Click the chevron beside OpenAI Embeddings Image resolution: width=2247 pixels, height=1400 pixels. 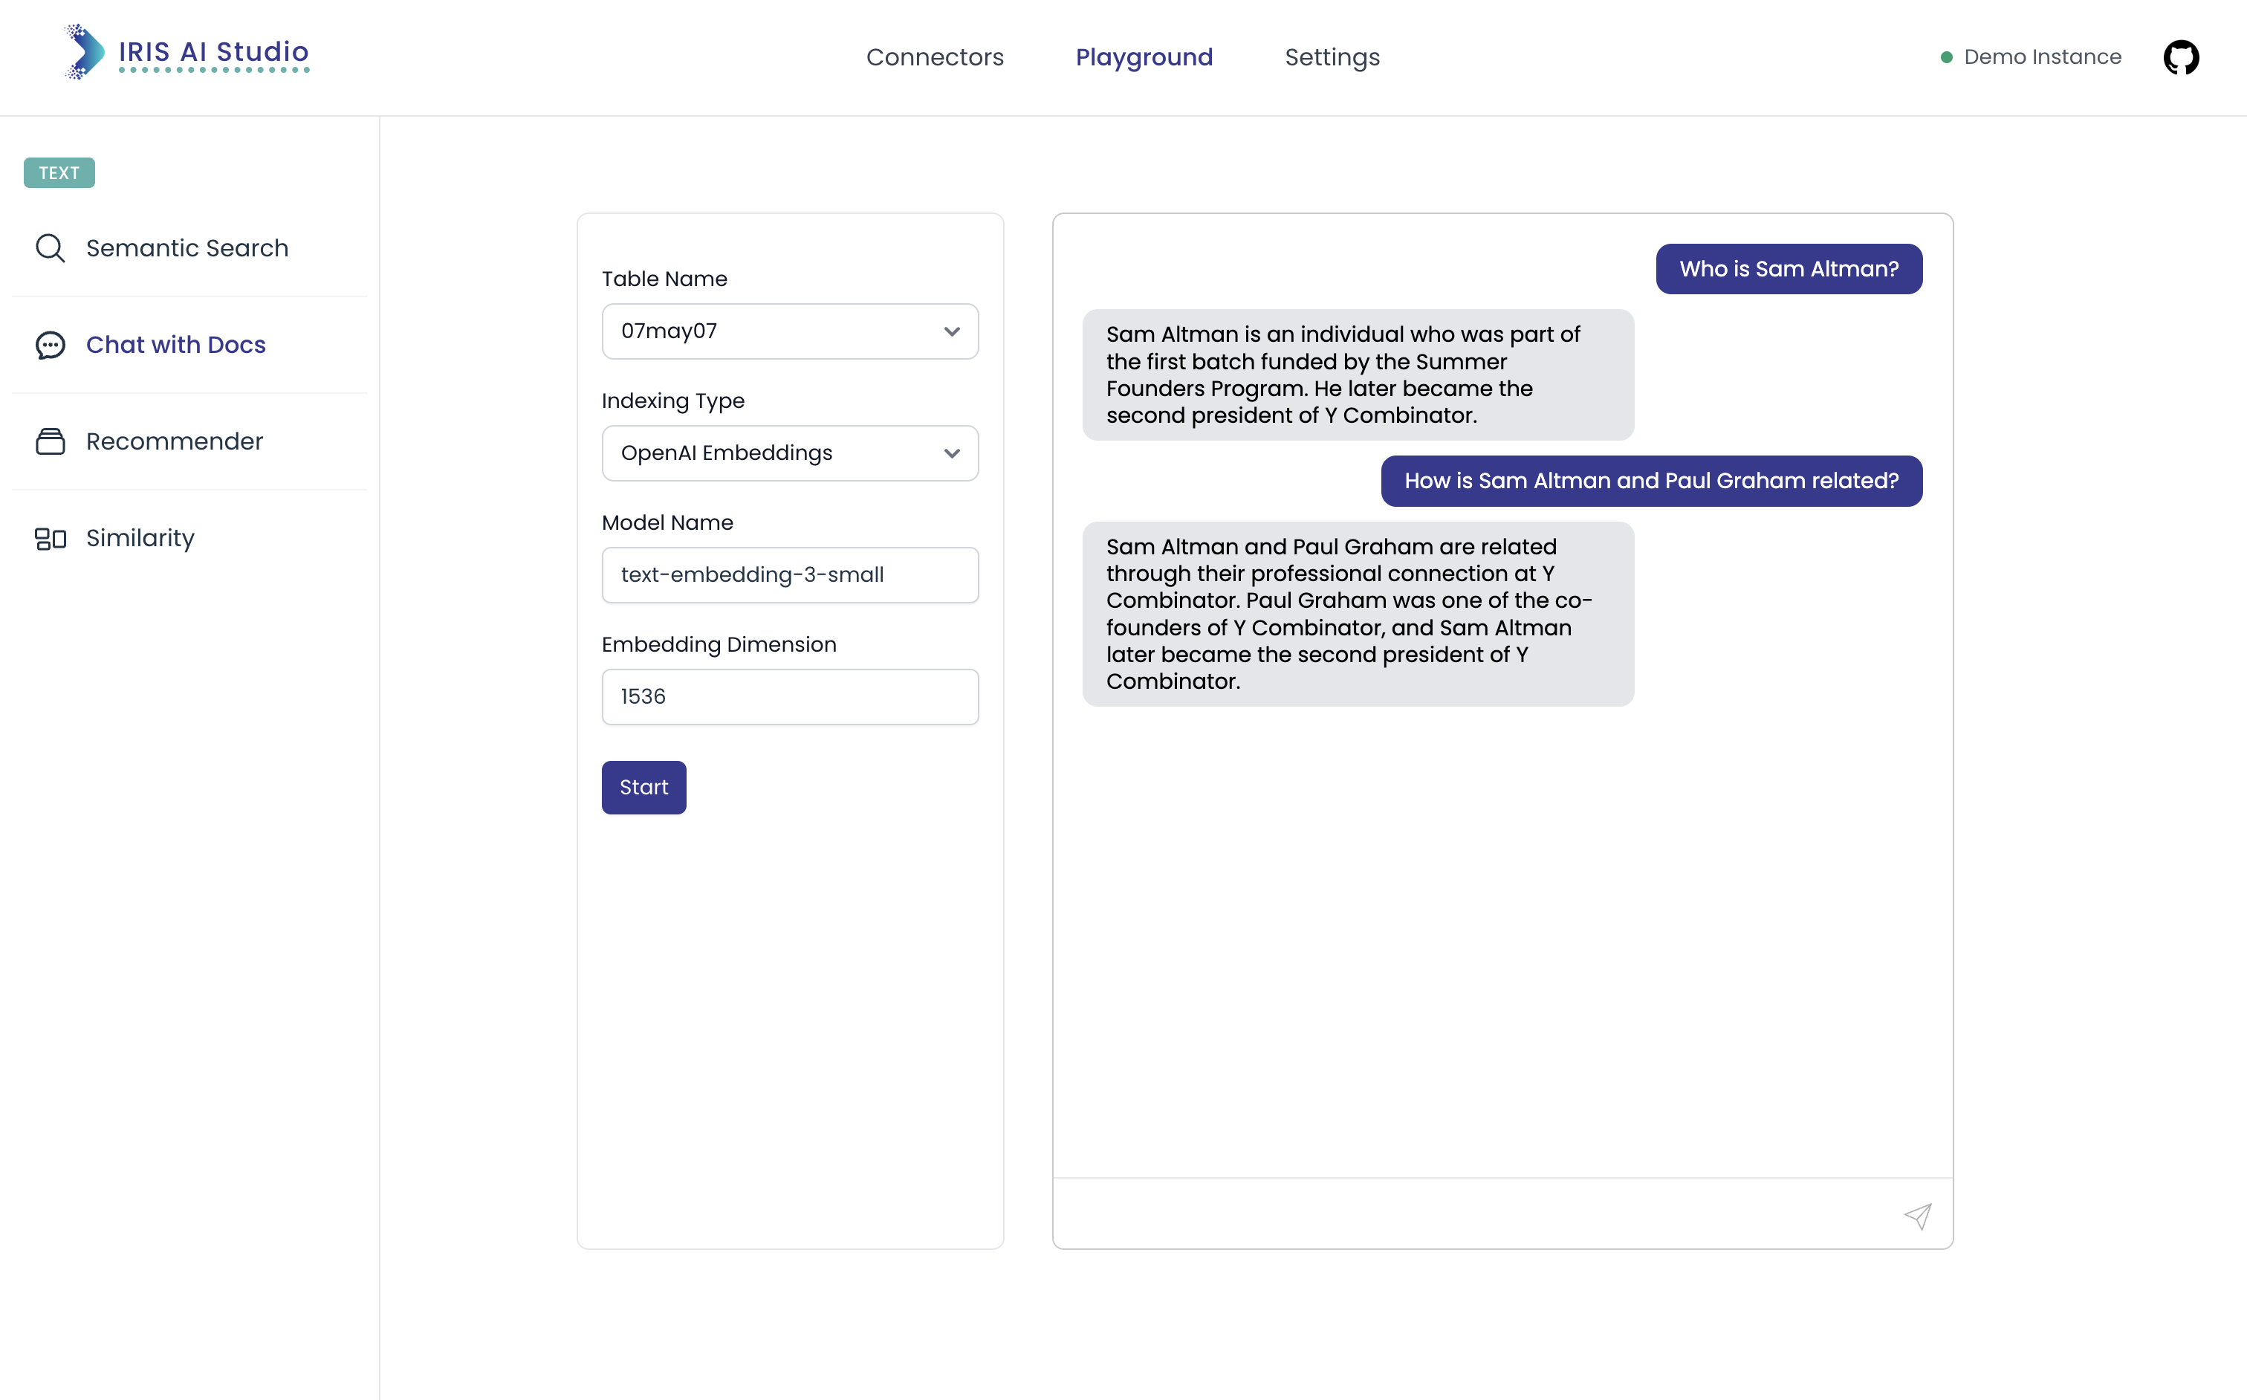click(x=951, y=454)
